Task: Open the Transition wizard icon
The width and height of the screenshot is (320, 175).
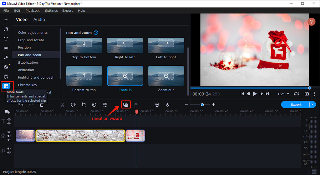Action: coord(126,105)
